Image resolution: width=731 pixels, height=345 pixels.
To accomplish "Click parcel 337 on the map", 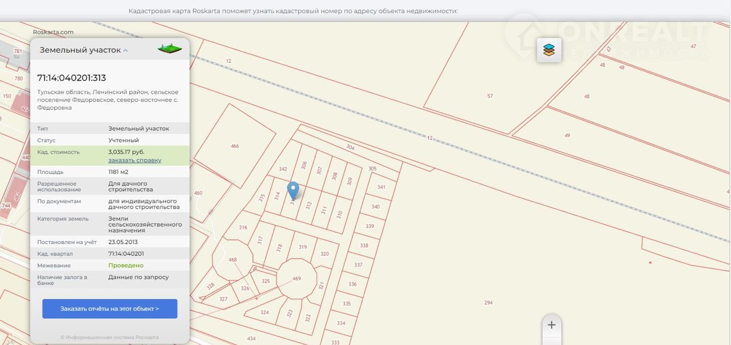I will (358, 265).
